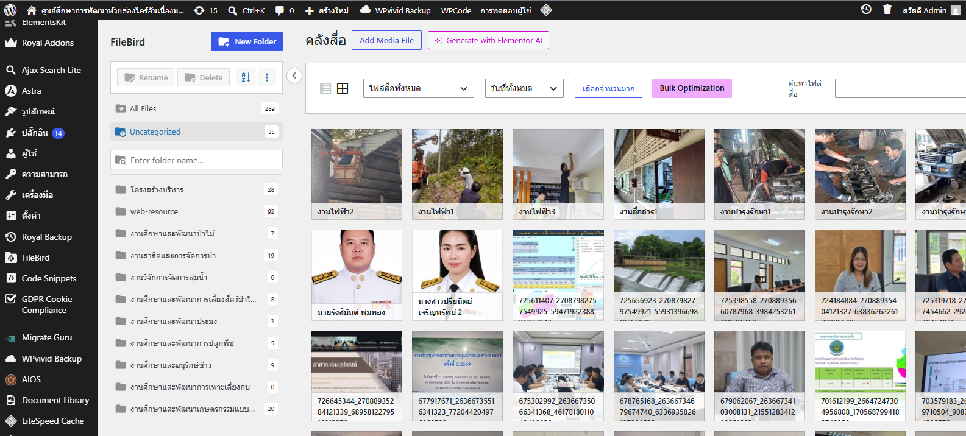Click the LiteSpeed Cache sidebar icon
This screenshot has width=966, height=436.
[11, 421]
